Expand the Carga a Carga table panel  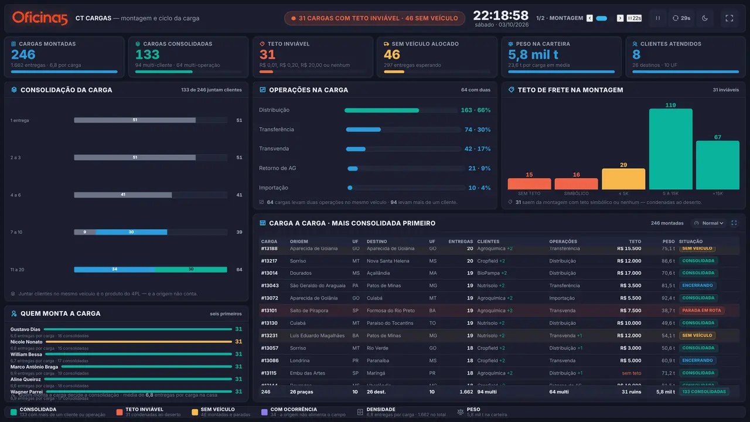(x=734, y=223)
